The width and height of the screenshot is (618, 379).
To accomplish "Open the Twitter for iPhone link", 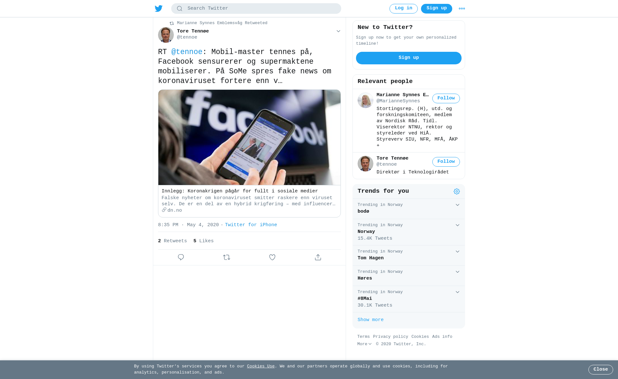I will pos(251,225).
